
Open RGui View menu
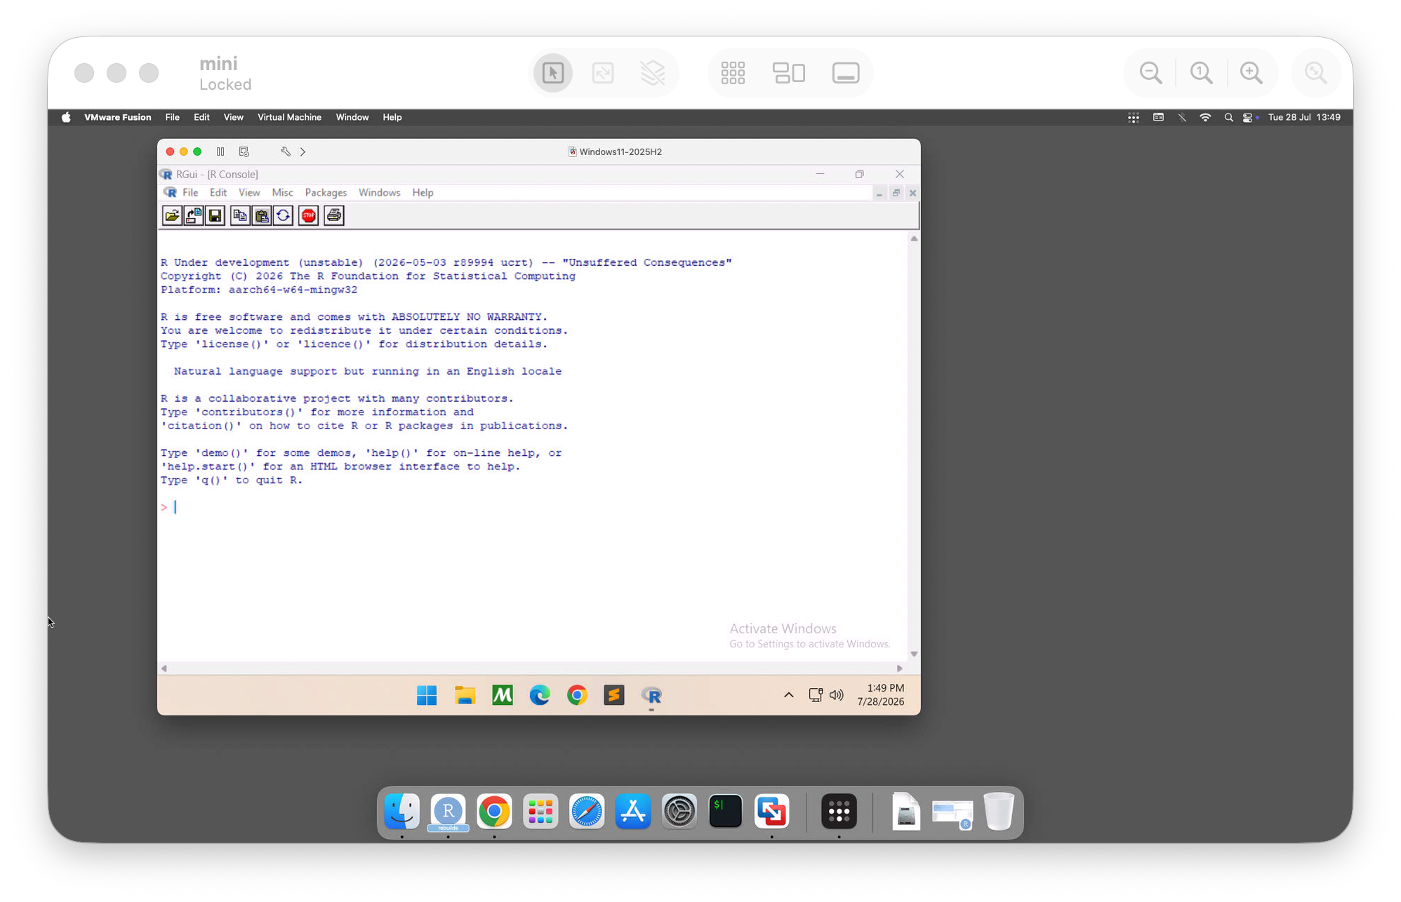point(249,192)
